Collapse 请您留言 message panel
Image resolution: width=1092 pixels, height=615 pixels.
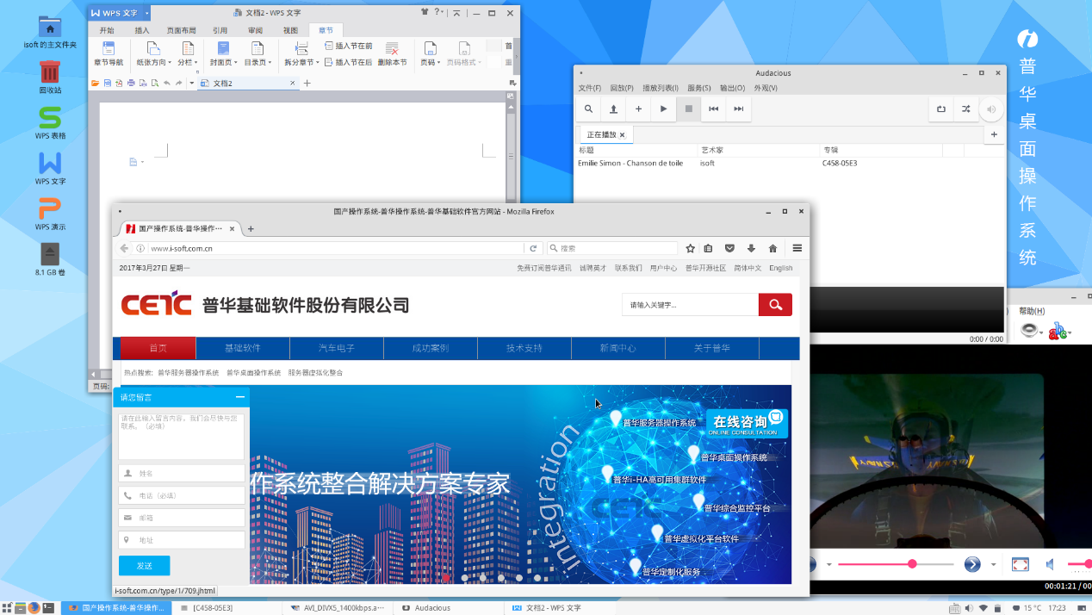point(241,397)
